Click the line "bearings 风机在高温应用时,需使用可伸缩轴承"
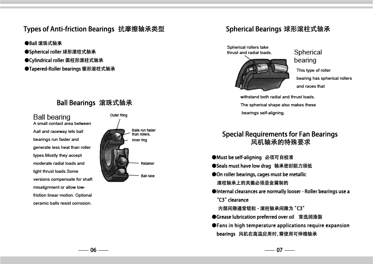373x264 pixels. coord(267,234)
